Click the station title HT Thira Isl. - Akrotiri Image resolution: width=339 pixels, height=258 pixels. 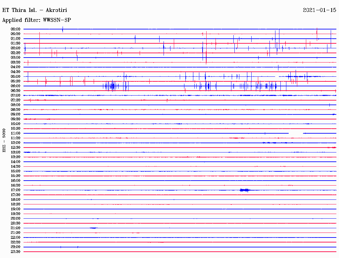point(34,10)
